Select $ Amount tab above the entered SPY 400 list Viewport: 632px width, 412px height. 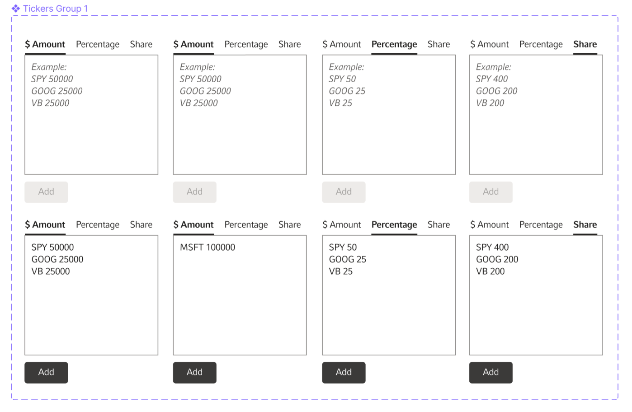coord(490,225)
